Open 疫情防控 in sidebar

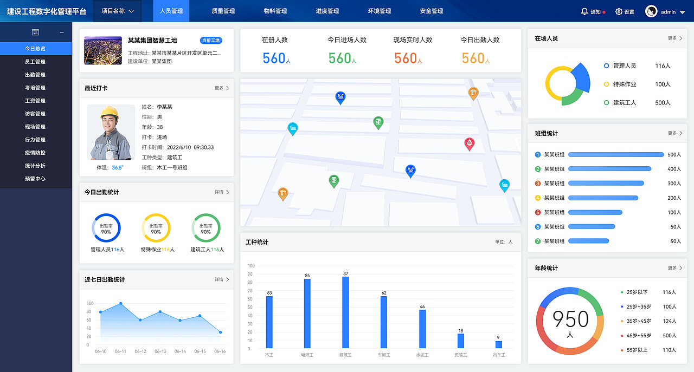[36, 153]
